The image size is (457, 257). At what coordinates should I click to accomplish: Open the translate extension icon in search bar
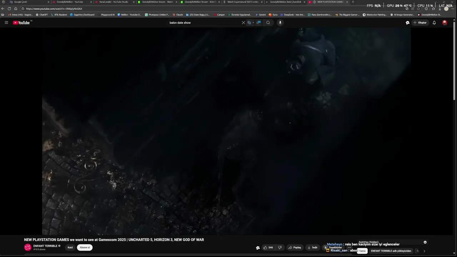249,22
